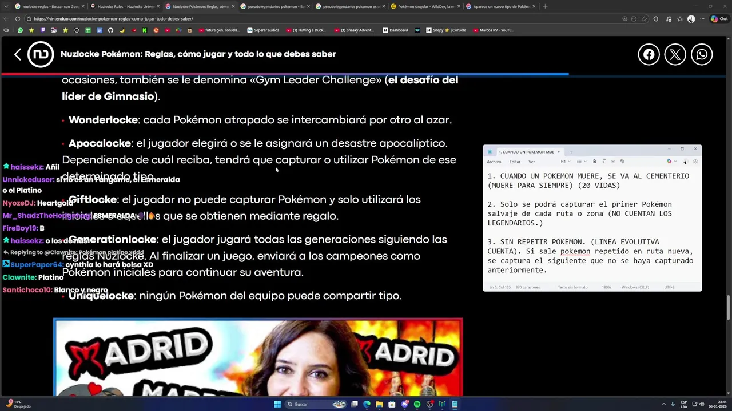
Task: Toggle bold formatting in Notepad
Action: click(x=594, y=162)
